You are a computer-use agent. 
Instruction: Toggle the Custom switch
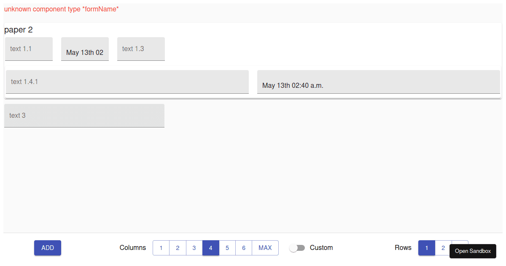click(x=297, y=248)
